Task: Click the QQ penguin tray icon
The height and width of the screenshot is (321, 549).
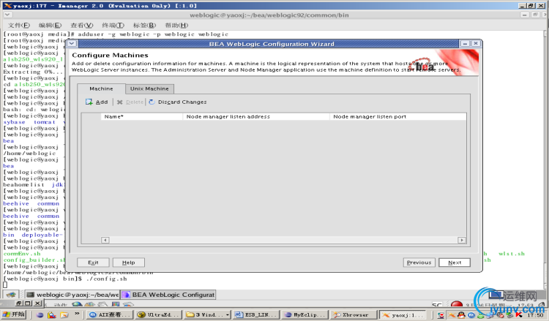Action: [x=460, y=315]
